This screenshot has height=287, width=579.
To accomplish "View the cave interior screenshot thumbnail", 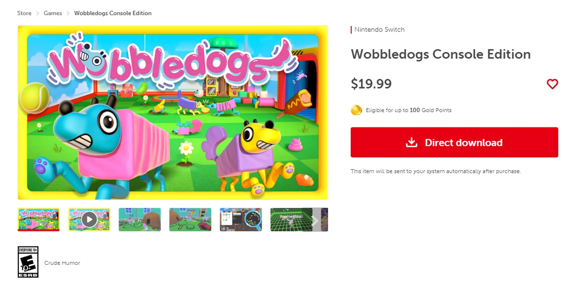I will coord(139,219).
